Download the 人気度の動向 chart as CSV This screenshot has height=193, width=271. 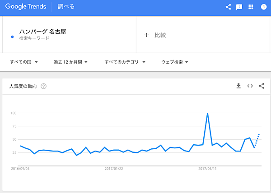(x=238, y=86)
